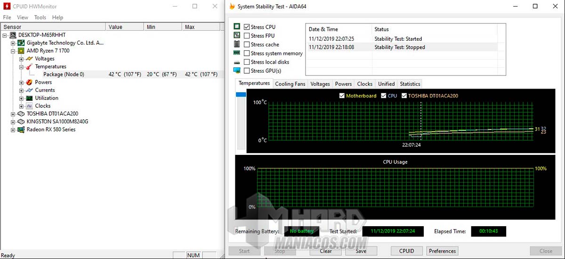The height and width of the screenshot is (259, 565).
Task: Click the Gigabyte motherboard icon
Action: pos(21,43)
